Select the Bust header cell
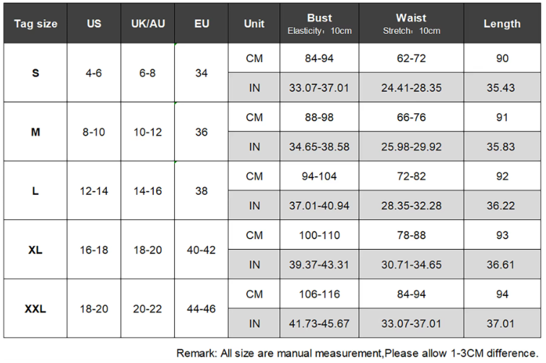This screenshot has height=363, width=546. [319, 24]
